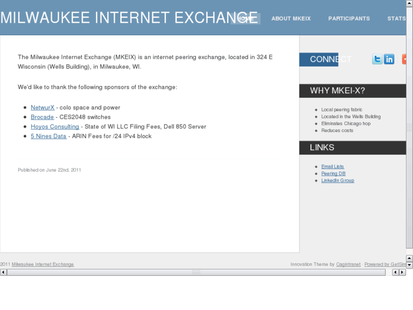Open the NetwurX sponsor link
This screenshot has width=413, height=310.
[43, 108]
